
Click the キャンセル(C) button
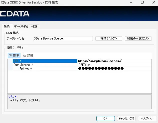[126, 118]
